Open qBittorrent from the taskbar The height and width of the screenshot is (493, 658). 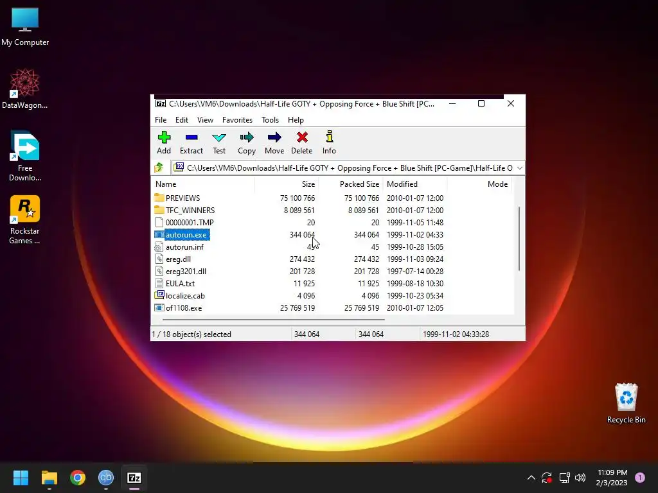(106, 478)
